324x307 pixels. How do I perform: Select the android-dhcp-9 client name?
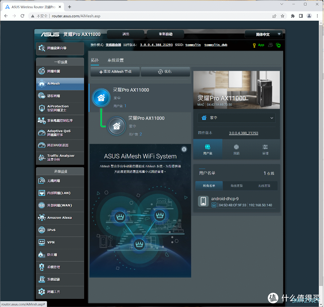coord(225,199)
